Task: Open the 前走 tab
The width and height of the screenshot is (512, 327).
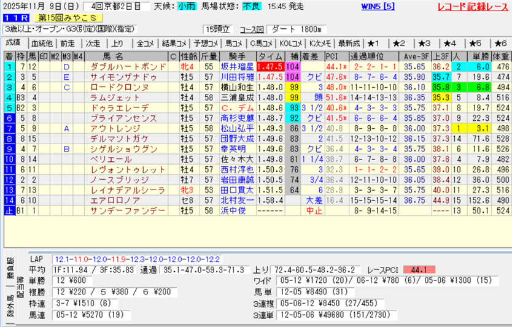Action: [68, 44]
